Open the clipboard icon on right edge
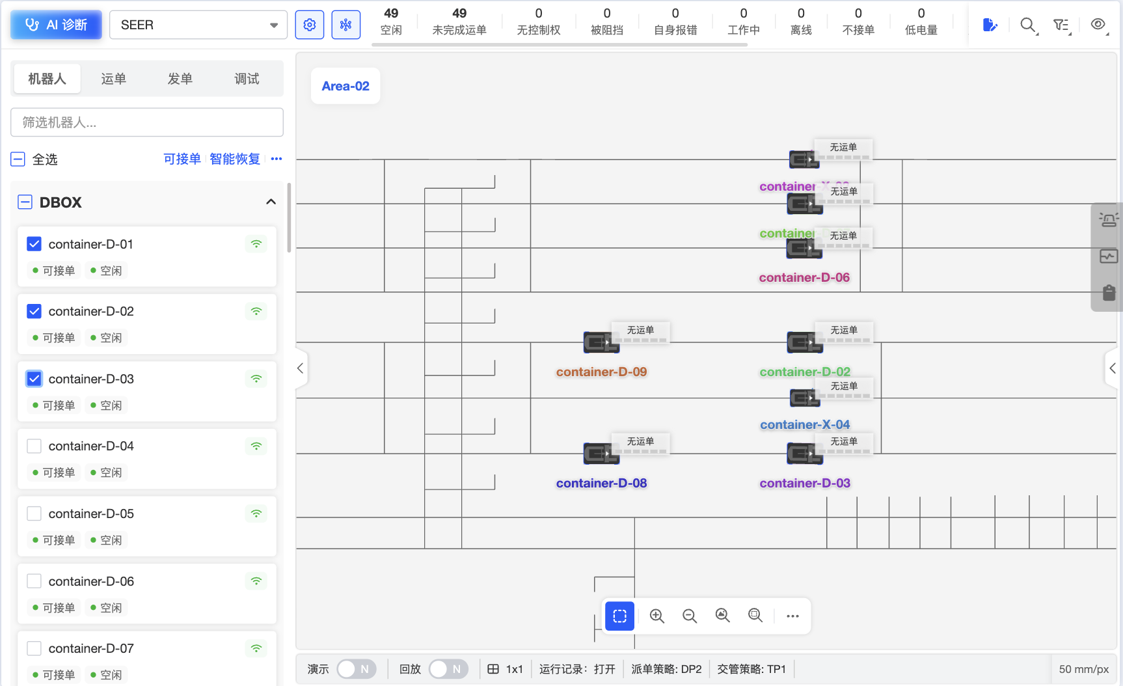The width and height of the screenshot is (1123, 686). (x=1109, y=293)
